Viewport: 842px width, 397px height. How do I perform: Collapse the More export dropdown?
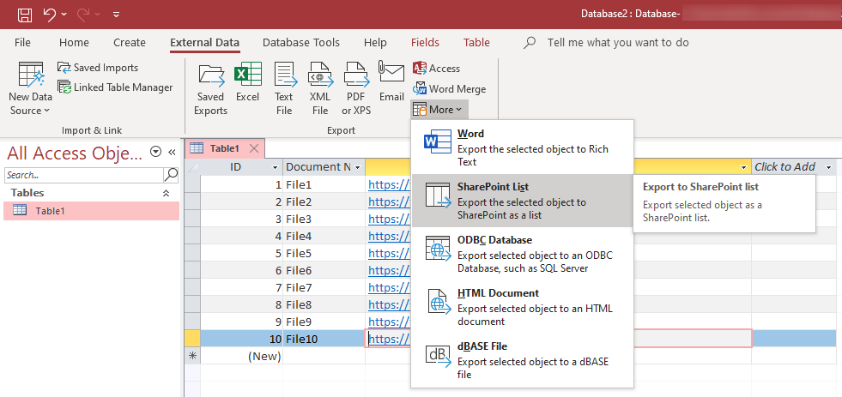439,109
